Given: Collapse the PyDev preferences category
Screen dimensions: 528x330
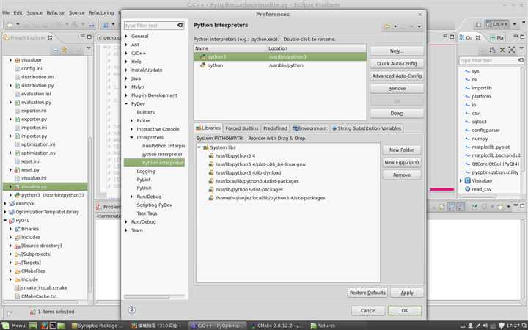Looking at the screenshot, I should tap(126, 103).
